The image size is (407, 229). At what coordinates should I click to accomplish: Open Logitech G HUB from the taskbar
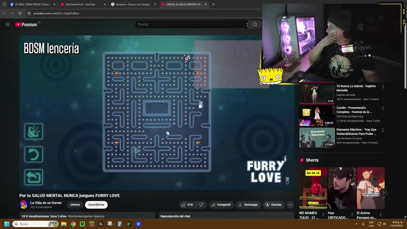(101, 224)
